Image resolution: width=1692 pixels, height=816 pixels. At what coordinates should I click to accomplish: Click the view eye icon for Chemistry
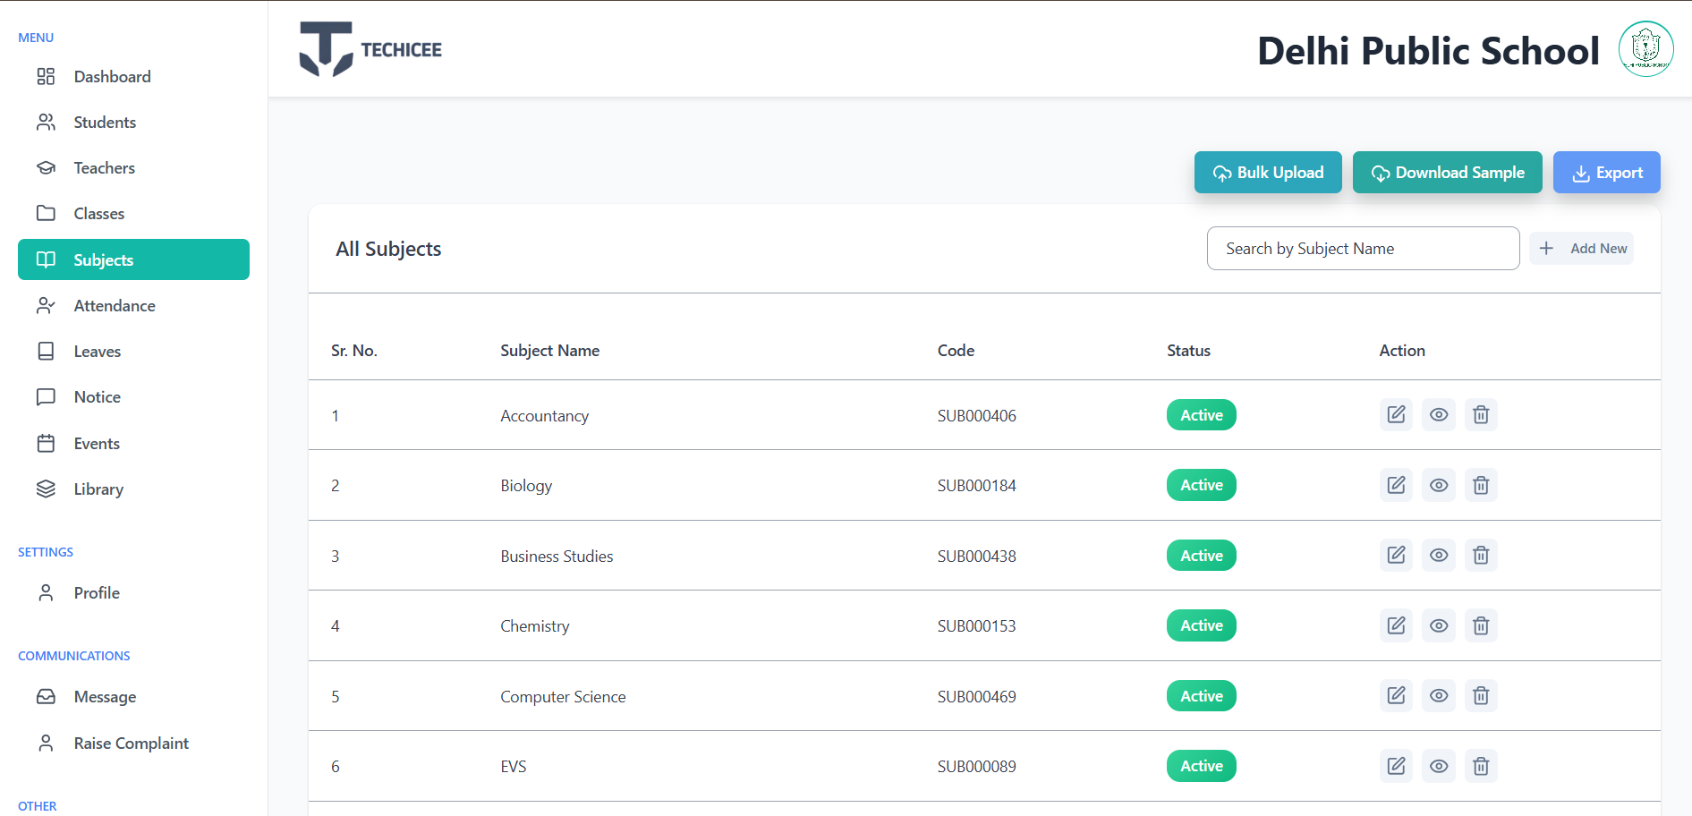coord(1439,625)
